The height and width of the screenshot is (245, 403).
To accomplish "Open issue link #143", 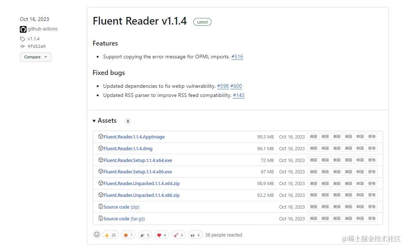I will 239,95.
